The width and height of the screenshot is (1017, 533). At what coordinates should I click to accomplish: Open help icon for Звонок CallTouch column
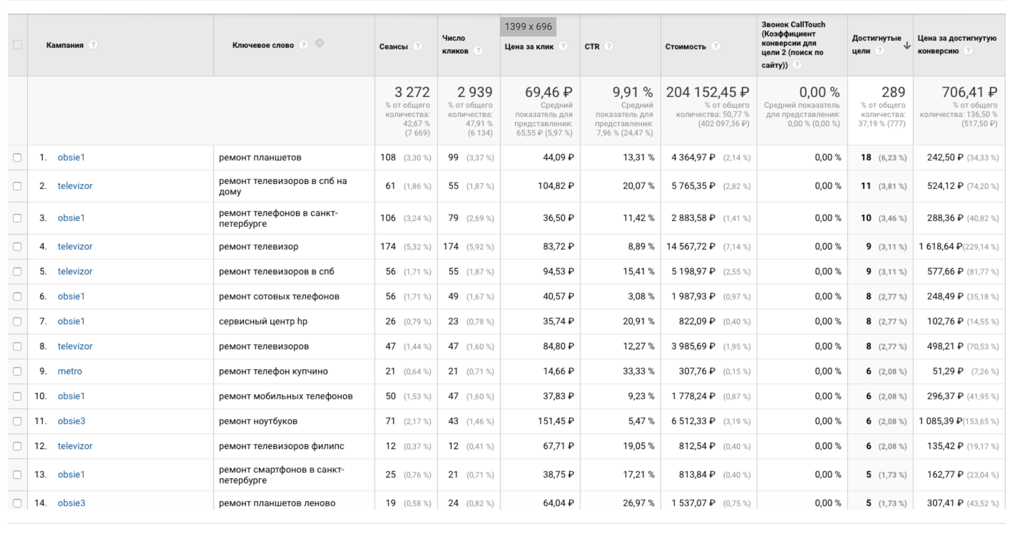pos(797,65)
